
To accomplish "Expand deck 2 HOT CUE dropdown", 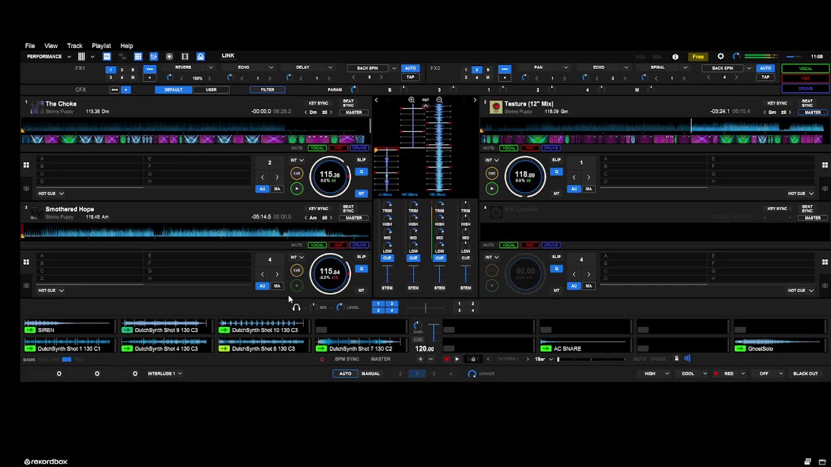I will point(800,193).
